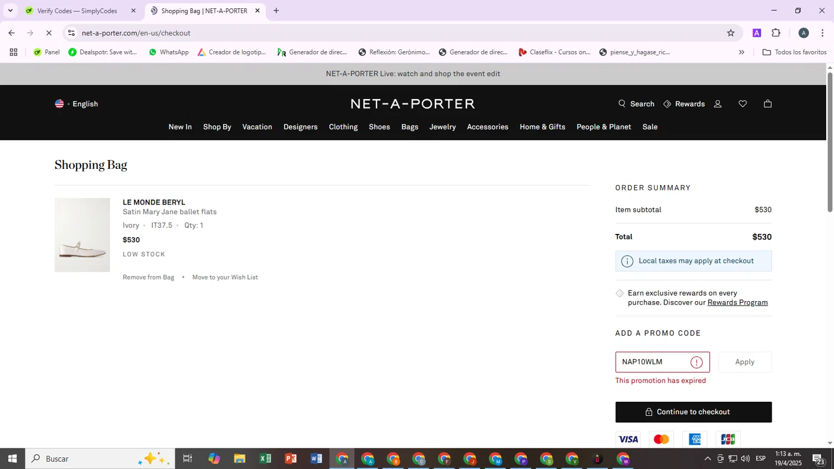
Task: Click the promo code error exclamation icon
Action: [697, 362]
